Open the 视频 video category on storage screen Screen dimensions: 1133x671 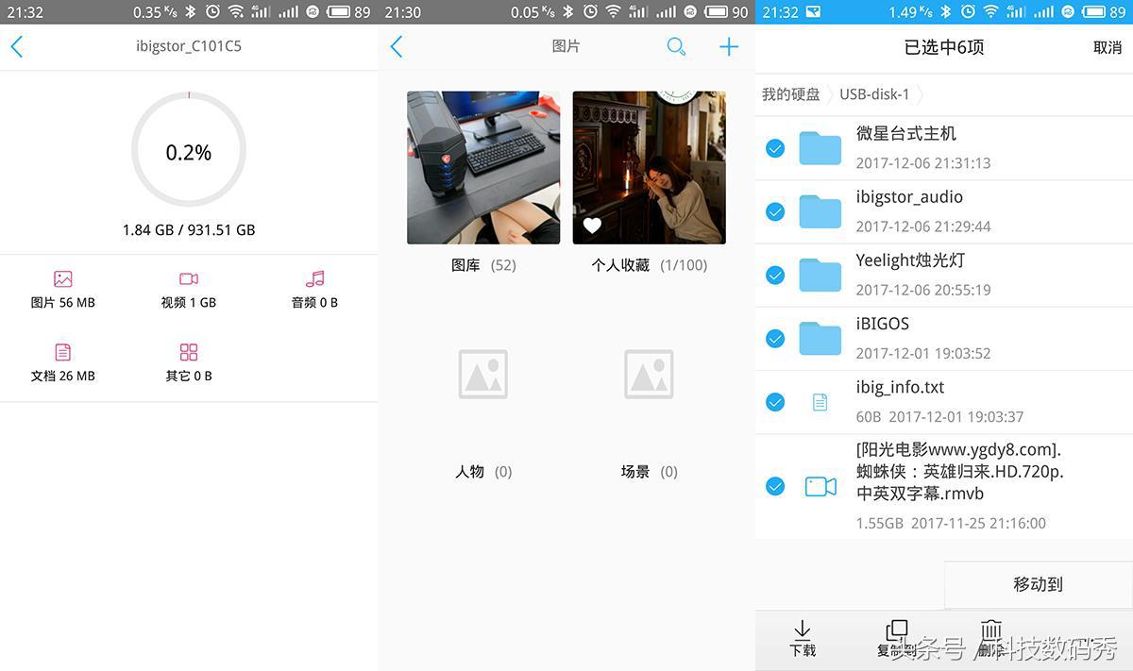click(x=188, y=288)
